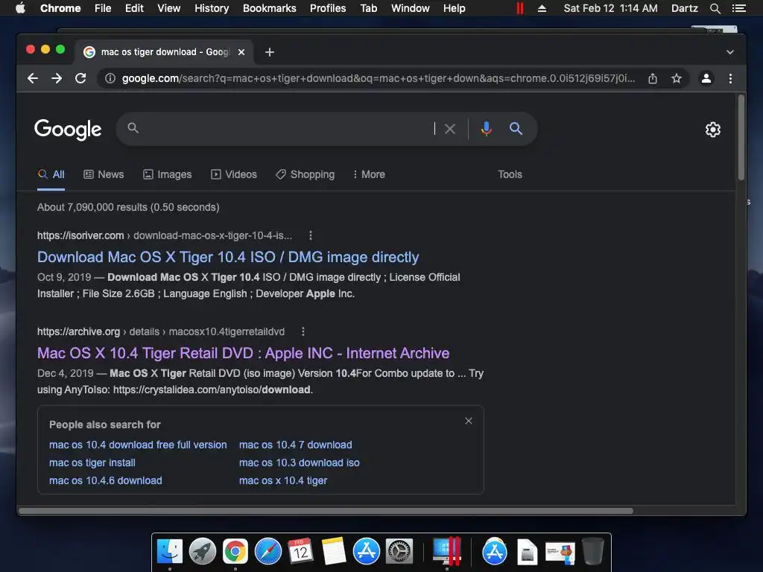The image size is (763, 572).
Task: Open Safari from the Dock
Action: pyautogui.click(x=268, y=551)
